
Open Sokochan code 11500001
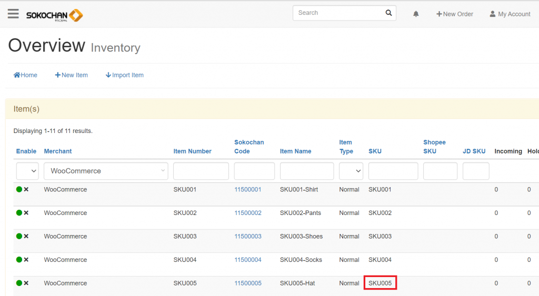tap(248, 190)
